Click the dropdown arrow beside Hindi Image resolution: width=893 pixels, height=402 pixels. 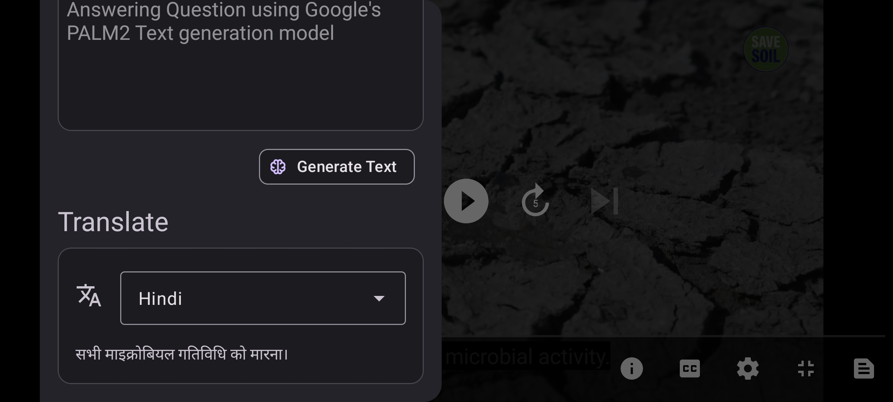(x=379, y=298)
